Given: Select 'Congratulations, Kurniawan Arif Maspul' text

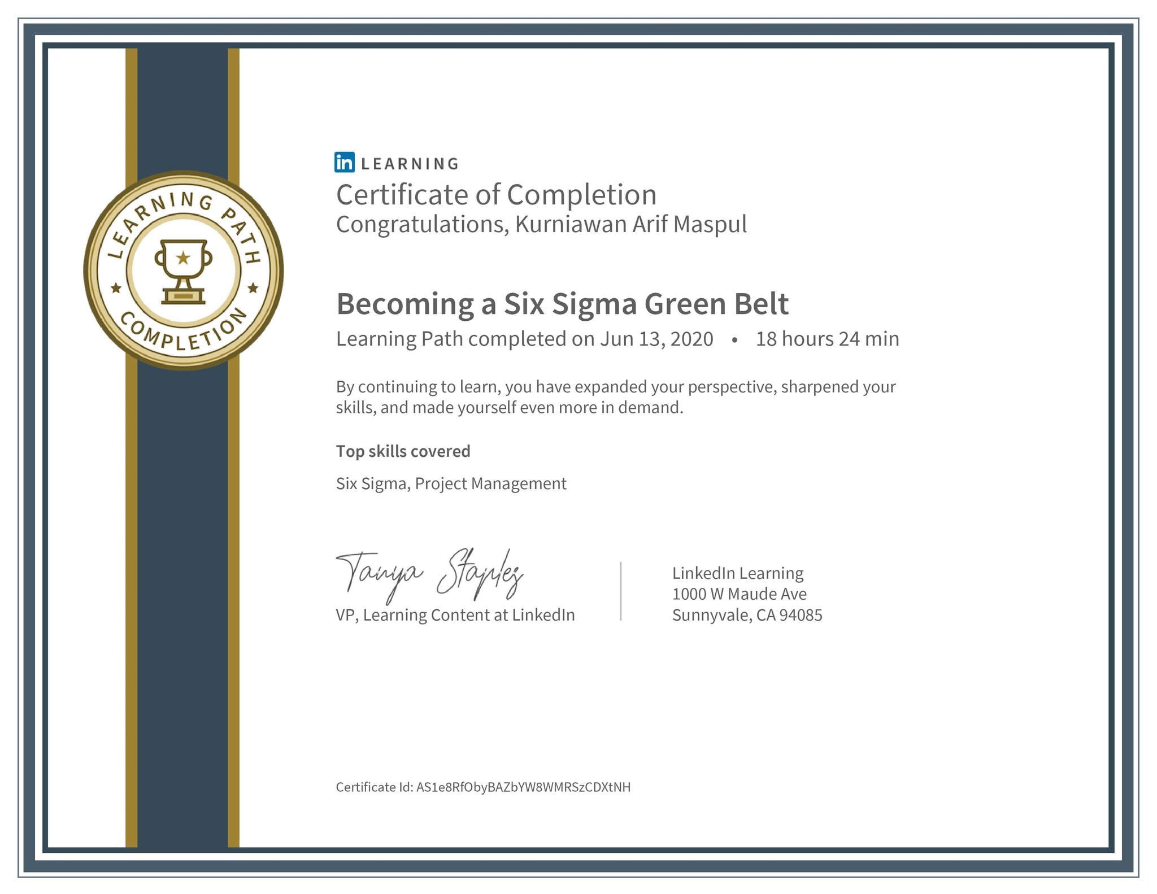Looking at the screenshot, I should click(x=541, y=225).
